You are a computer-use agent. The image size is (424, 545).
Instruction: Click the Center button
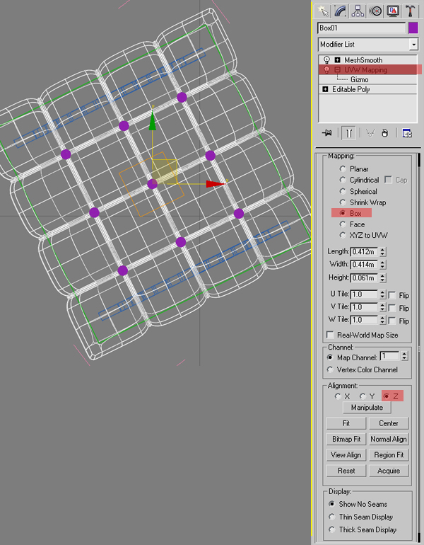point(389,423)
